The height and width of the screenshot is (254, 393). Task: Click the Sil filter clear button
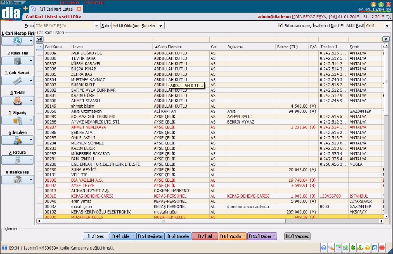tap(40, 39)
